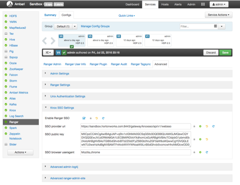Select V1 config version card
This screenshot has height=185, width=240.
click(158, 40)
